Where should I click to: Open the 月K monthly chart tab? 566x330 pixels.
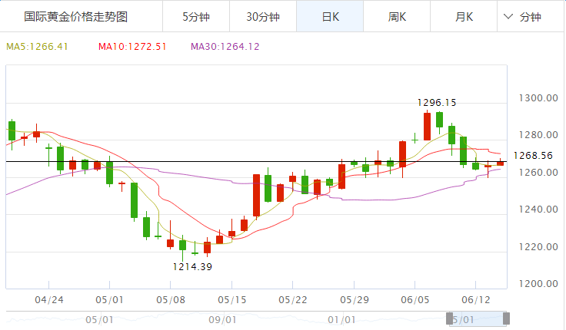(464, 16)
